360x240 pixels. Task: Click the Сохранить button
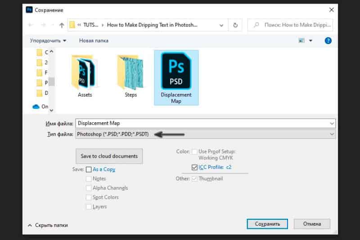click(x=267, y=224)
